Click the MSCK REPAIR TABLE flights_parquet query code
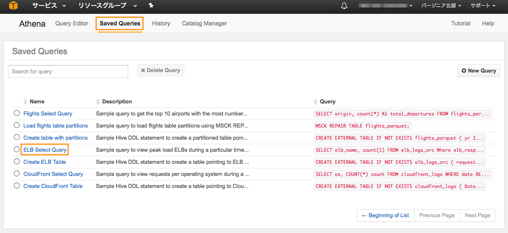 coord(363,126)
